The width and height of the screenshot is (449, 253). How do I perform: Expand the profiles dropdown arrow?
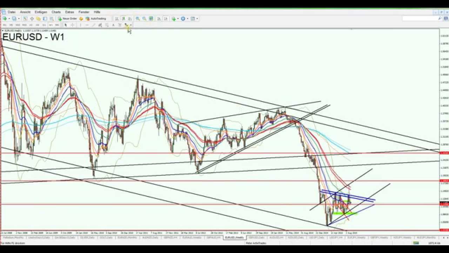[x=19, y=19]
